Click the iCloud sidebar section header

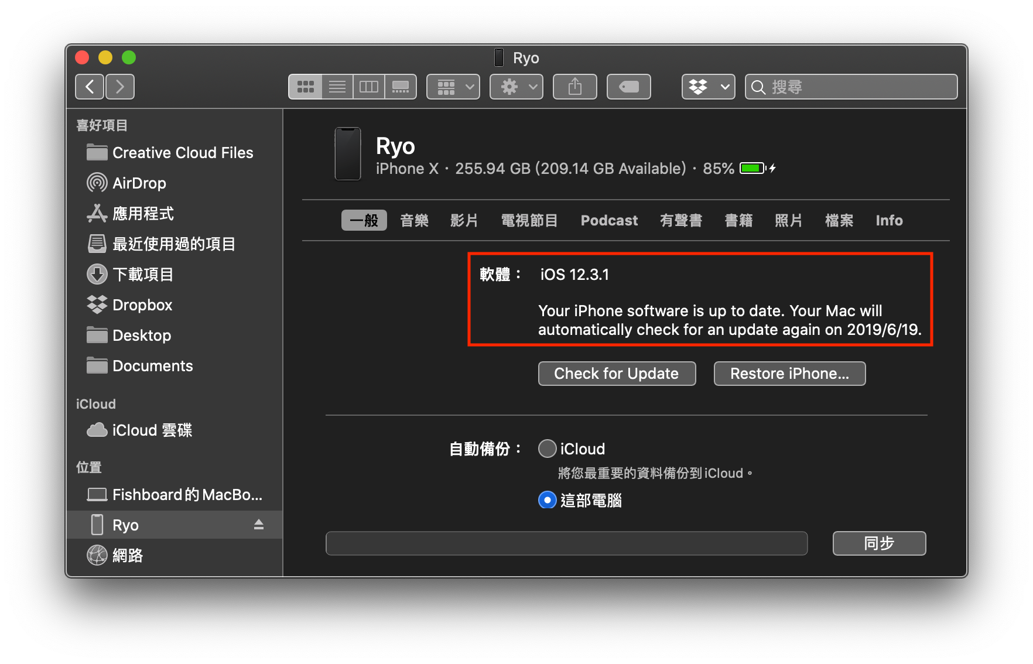pos(96,404)
